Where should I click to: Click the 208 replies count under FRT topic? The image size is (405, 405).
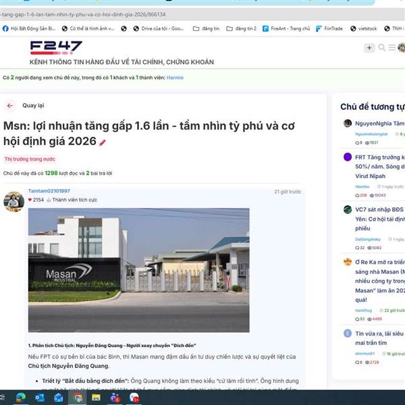[x=361, y=195]
